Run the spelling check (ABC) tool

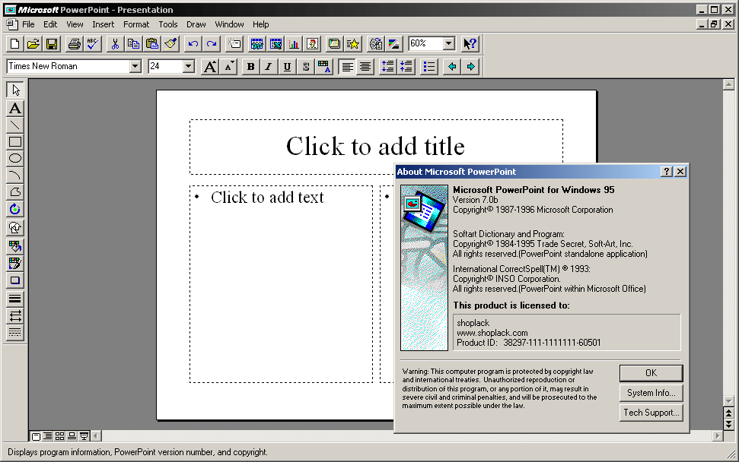click(92, 44)
